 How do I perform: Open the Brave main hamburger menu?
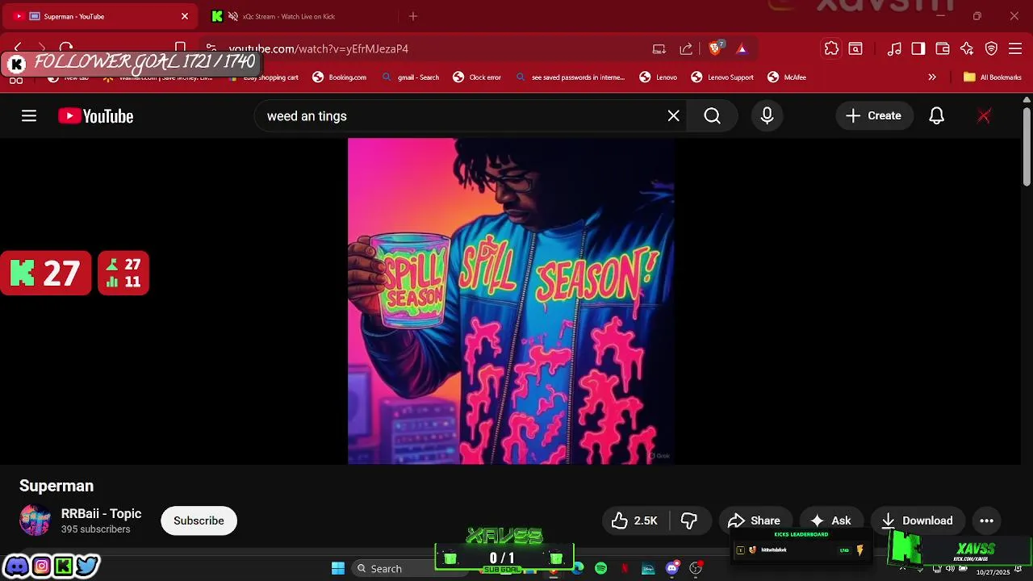pyautogui.click(x=1017, y=48)
